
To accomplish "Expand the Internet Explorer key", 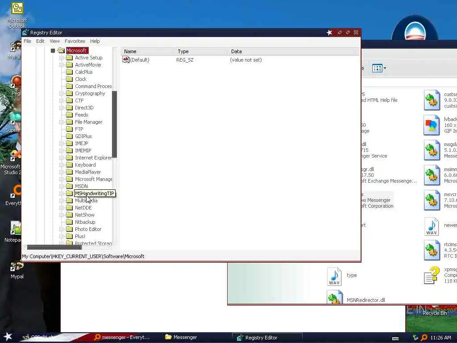I will coord(61,158).
